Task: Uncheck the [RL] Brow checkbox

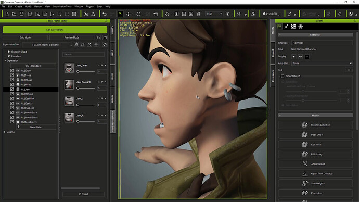Action: click(12, 70)
